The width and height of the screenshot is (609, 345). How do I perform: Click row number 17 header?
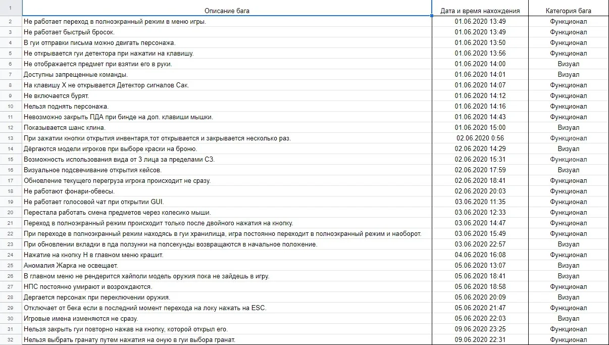[x=11, y=180]
